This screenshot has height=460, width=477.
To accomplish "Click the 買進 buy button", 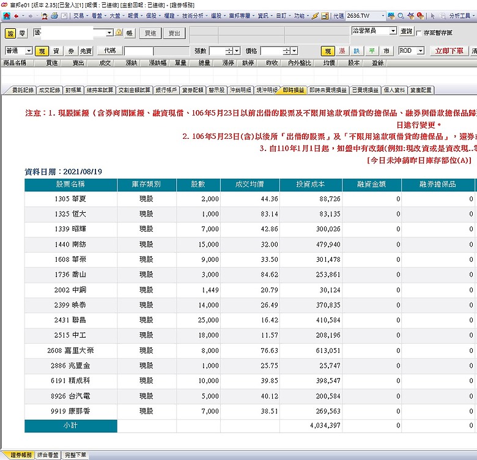I will 150,33.
